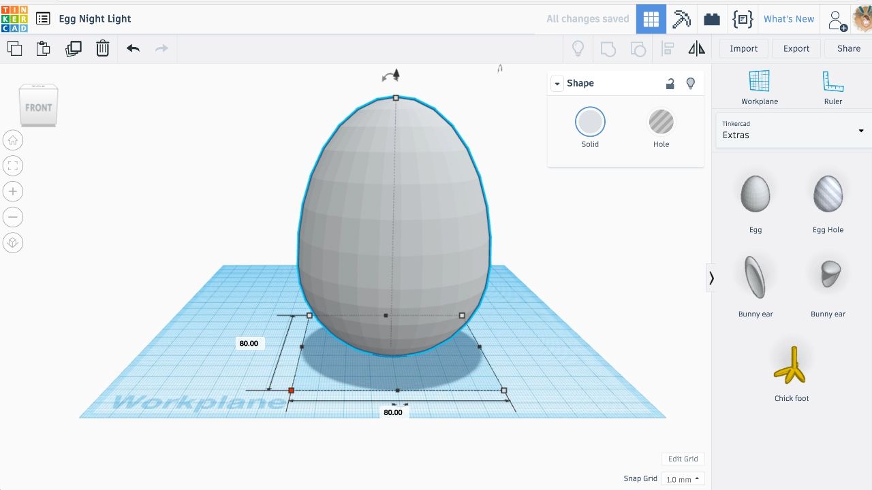Open the Snap Grid dropdown
The height and width of the screenshot is (490, 872).
[683, 479]
